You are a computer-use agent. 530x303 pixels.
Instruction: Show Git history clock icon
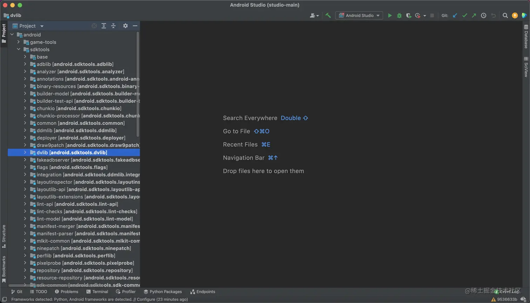pyautogui.click(x=483, y=15)
